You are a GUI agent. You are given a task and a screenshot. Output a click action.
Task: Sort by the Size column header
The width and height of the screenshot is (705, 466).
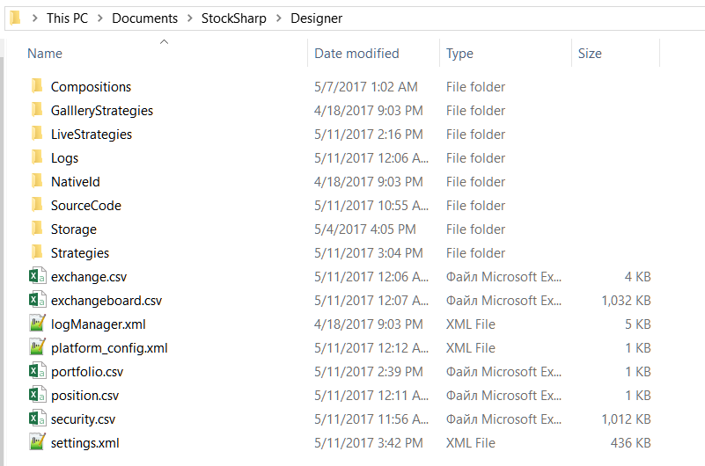[590, 54]
